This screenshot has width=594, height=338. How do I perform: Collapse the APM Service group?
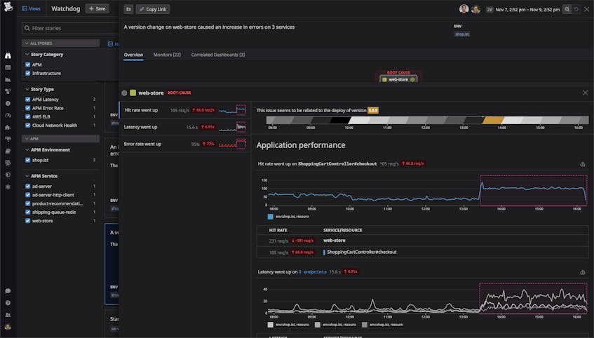[41, 176]
